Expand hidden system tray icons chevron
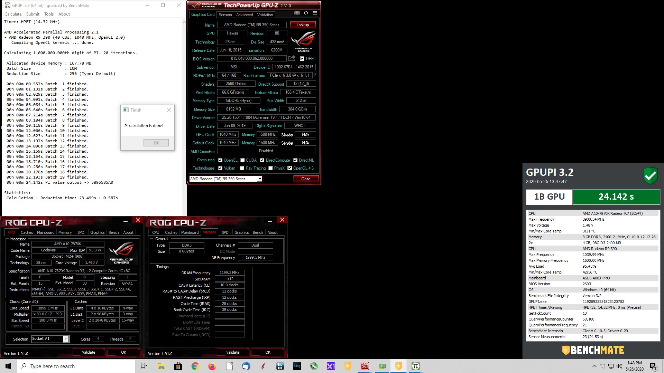 594,366
